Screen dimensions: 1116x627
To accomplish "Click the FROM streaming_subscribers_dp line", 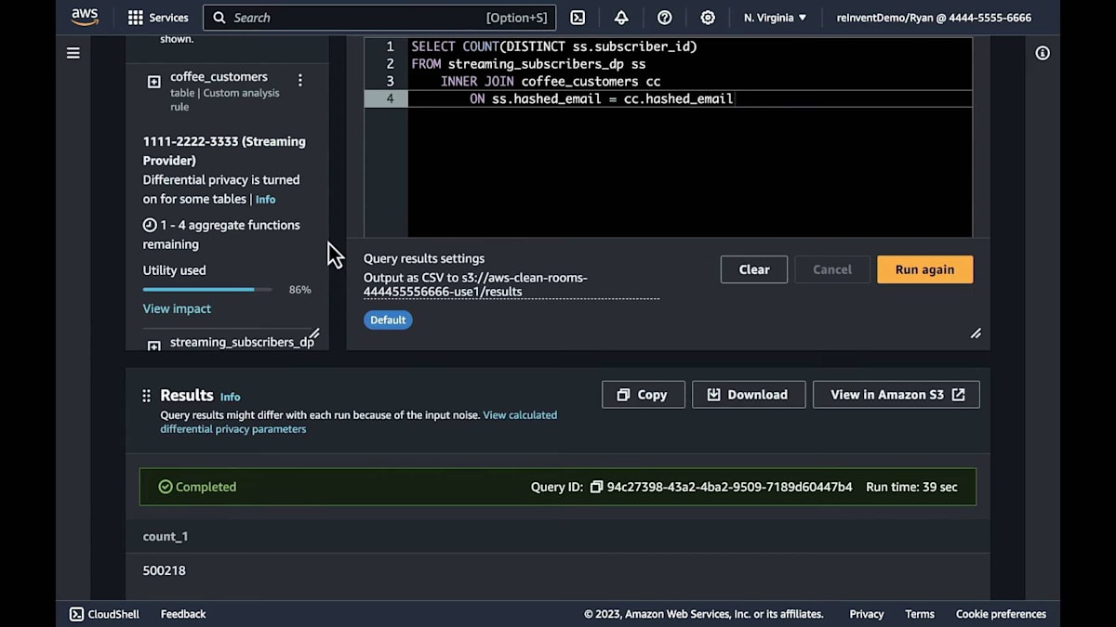I will click(x=528, y=64).
